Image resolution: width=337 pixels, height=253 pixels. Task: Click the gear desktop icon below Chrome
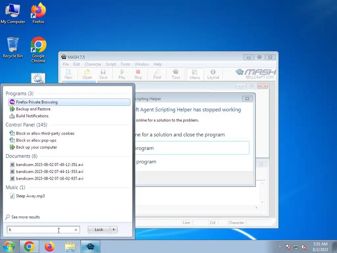point(38,78)
